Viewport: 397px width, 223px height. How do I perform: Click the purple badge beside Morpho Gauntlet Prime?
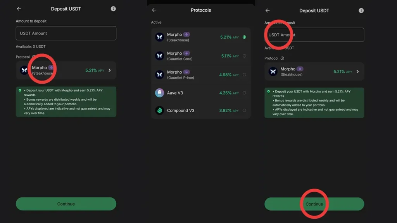click(x=186, y=72)
